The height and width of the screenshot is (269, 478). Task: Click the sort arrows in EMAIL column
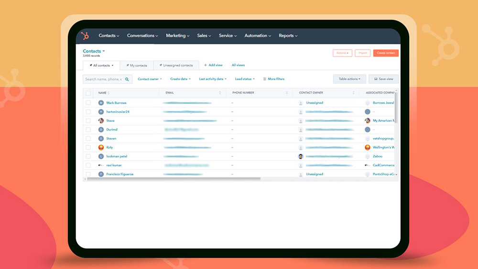click(220, 93)
